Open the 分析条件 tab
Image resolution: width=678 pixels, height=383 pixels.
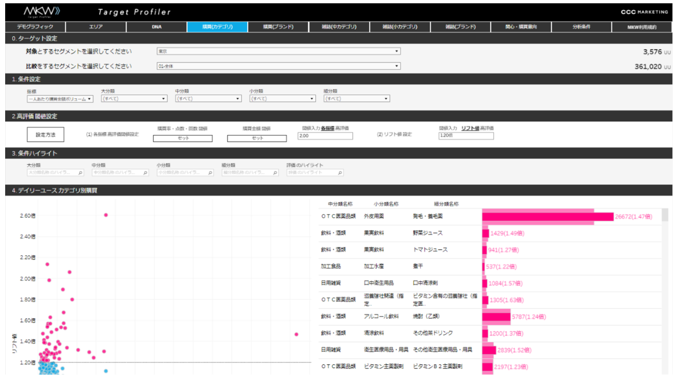click(581, 27)
